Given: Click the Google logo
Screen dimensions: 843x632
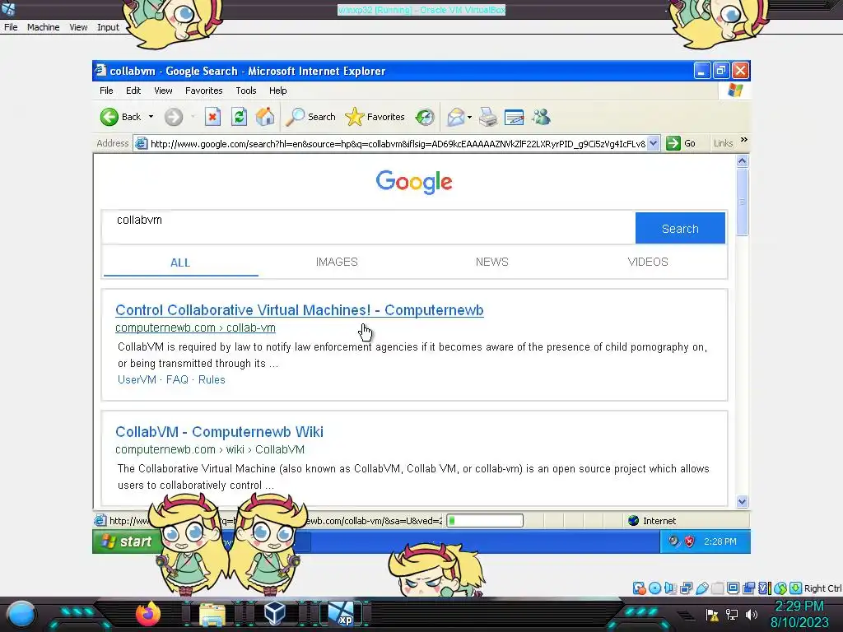Looking at the screenshot, I should point(414,182).
